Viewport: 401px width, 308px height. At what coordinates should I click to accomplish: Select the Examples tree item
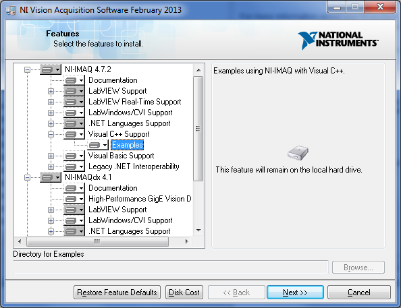coord(128,145)
